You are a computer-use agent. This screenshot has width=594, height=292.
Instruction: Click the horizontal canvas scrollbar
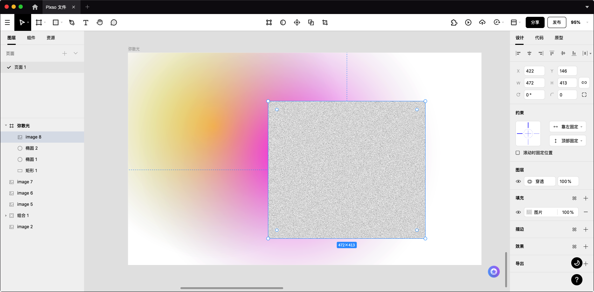232,288
